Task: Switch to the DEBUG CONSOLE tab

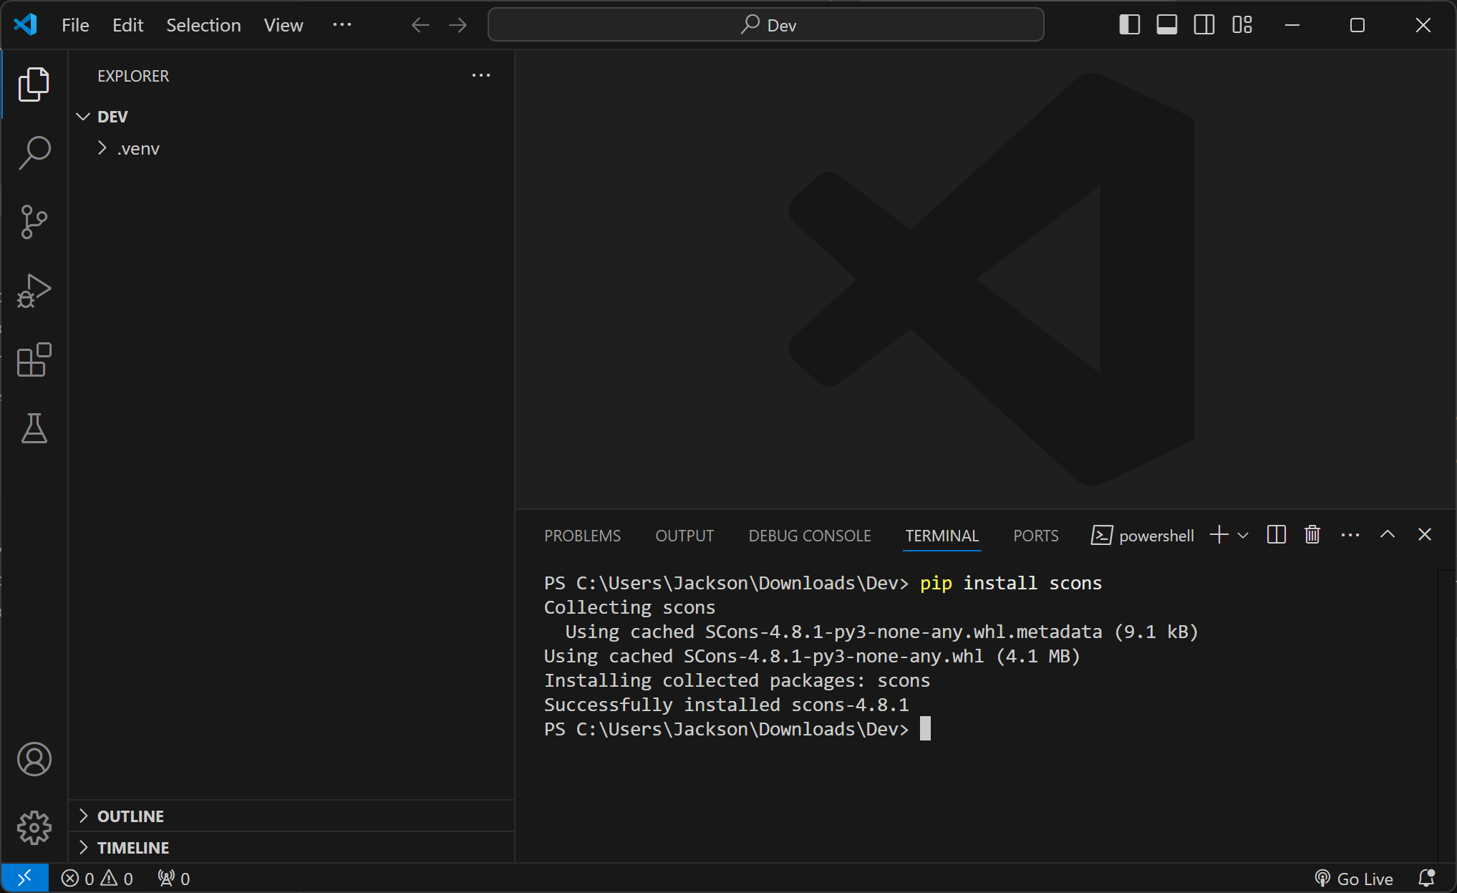Action: (x=809, y=536)
